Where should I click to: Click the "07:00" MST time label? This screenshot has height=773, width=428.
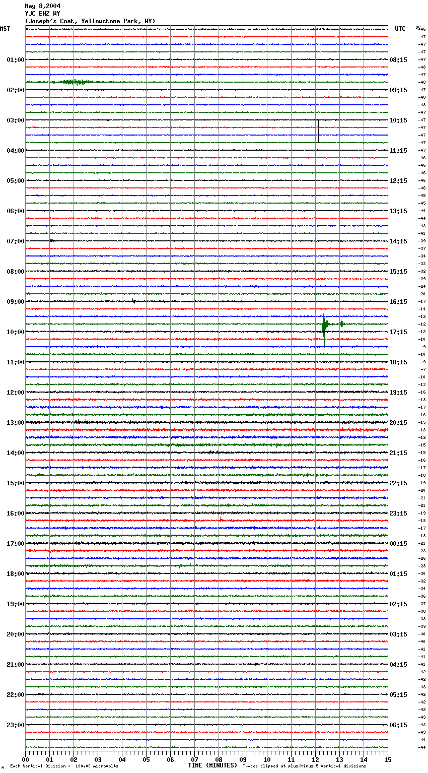[x=16, y=241]
